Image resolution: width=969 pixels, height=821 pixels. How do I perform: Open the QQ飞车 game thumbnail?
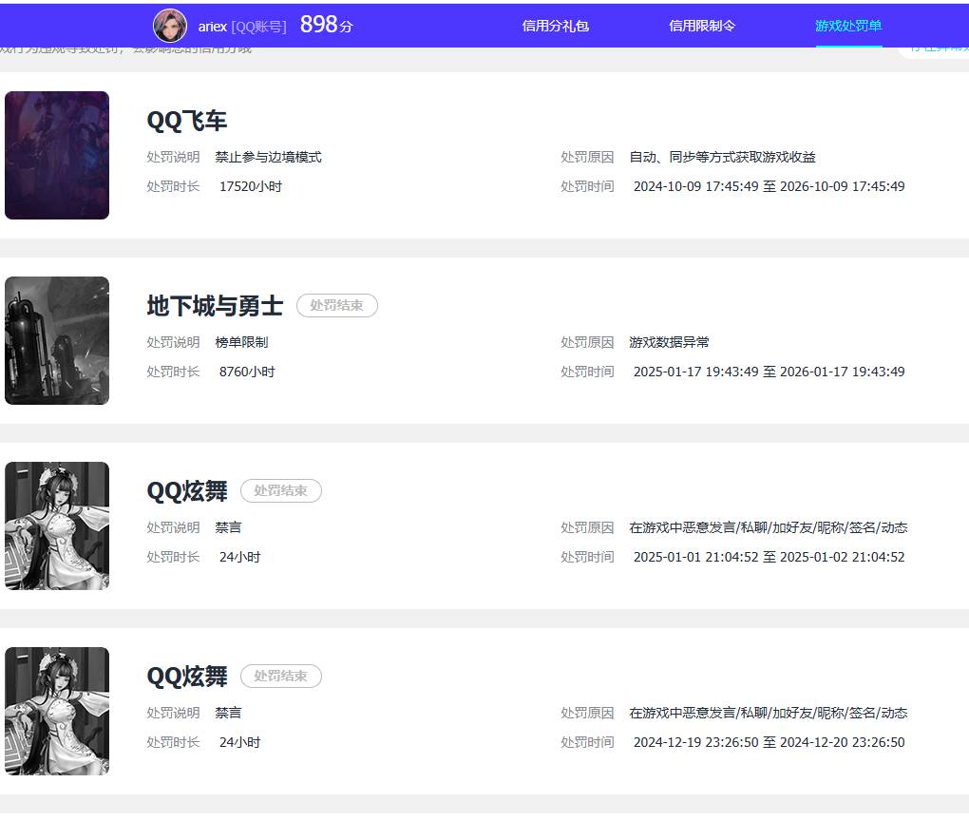tap(57, 155)
